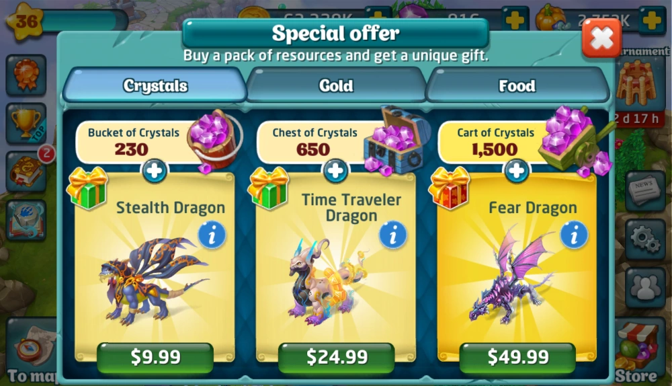Open the achievements ribbon badge icon
Image resolution: width=672 pixels, height=386 pixels.
(26, 75)
